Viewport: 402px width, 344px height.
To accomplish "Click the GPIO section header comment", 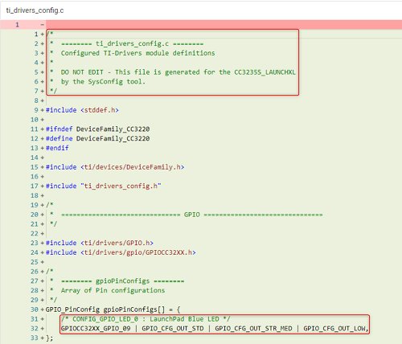I will (192, 215).
